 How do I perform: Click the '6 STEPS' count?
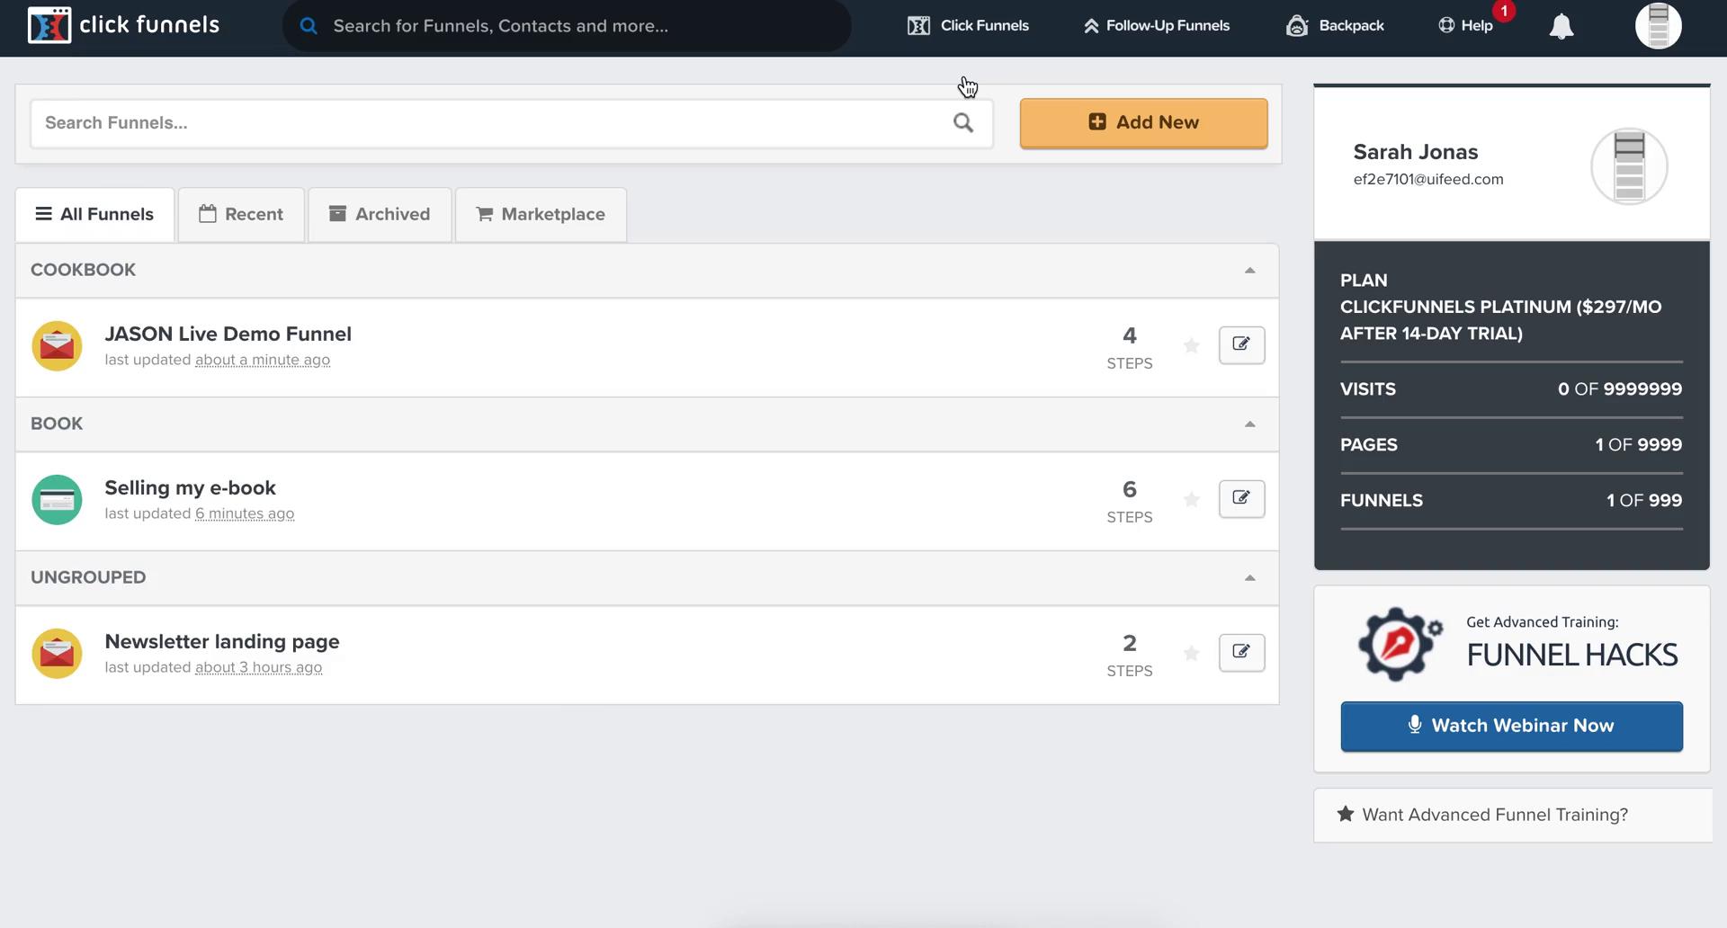coord(1130,503)
